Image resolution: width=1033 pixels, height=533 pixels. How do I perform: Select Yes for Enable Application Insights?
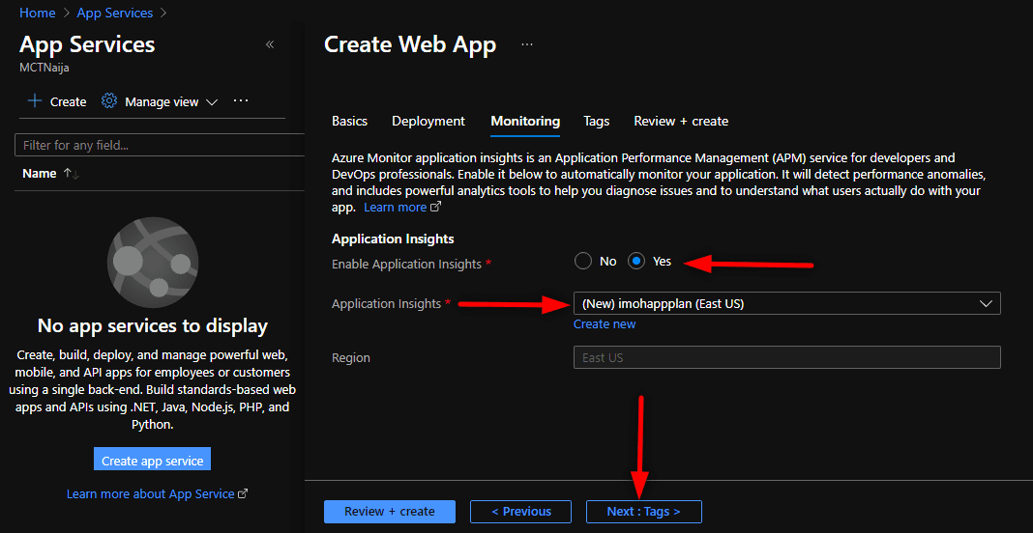635,262
